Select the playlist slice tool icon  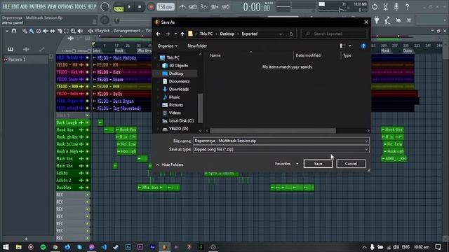(59, 31)
